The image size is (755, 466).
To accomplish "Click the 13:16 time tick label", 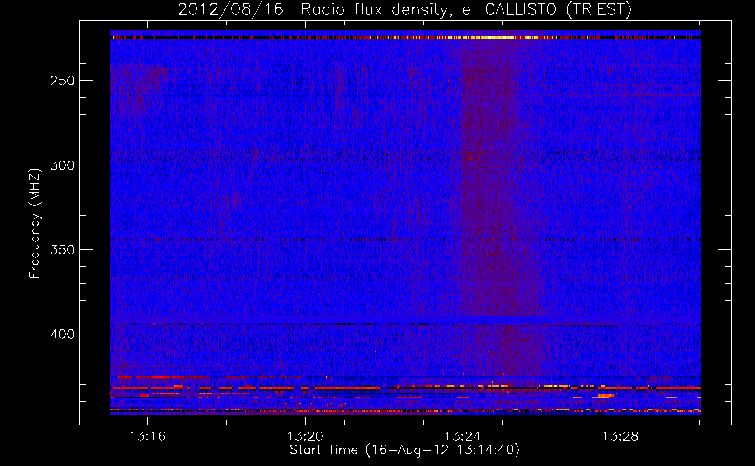I will [147, 437].
